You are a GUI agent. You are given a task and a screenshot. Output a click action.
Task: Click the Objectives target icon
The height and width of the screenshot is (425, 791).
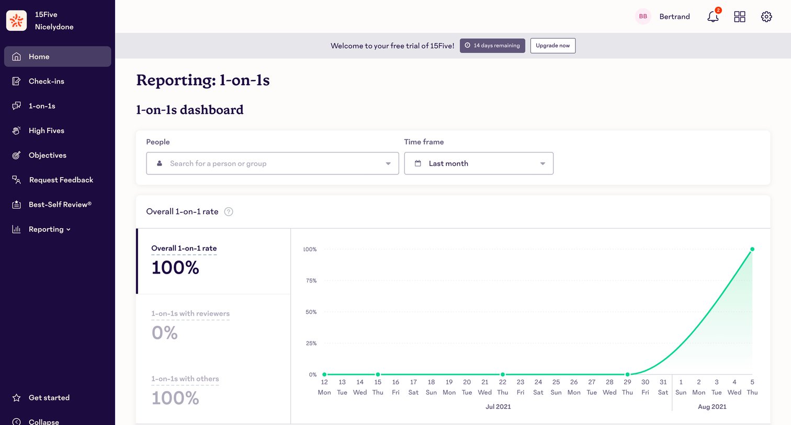[16, 155]
